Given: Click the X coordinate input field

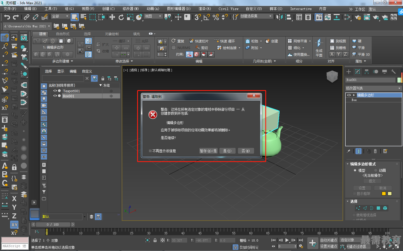Looking at the screenshot, I should click(x=179, y=240).
